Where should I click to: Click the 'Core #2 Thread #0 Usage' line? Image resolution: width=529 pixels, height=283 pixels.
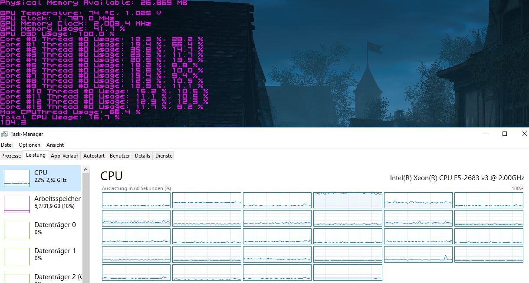pyautogui.click(x=102, y=49)
